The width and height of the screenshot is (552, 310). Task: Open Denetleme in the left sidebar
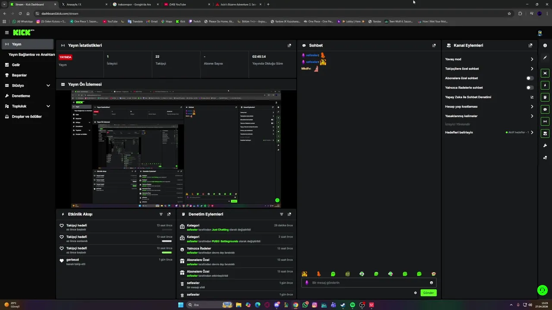(x=28, y=96)
